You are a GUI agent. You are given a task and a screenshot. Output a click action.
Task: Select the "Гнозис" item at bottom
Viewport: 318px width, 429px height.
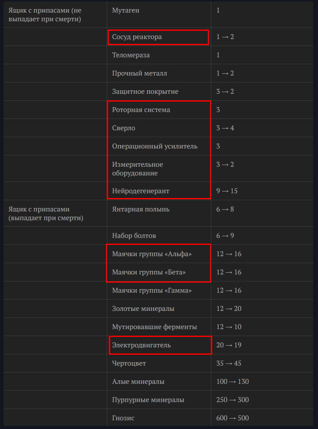tap(123, 418)
